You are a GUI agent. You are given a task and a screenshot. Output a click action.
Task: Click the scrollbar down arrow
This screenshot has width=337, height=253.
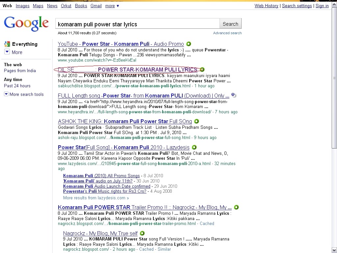point(334,250)
